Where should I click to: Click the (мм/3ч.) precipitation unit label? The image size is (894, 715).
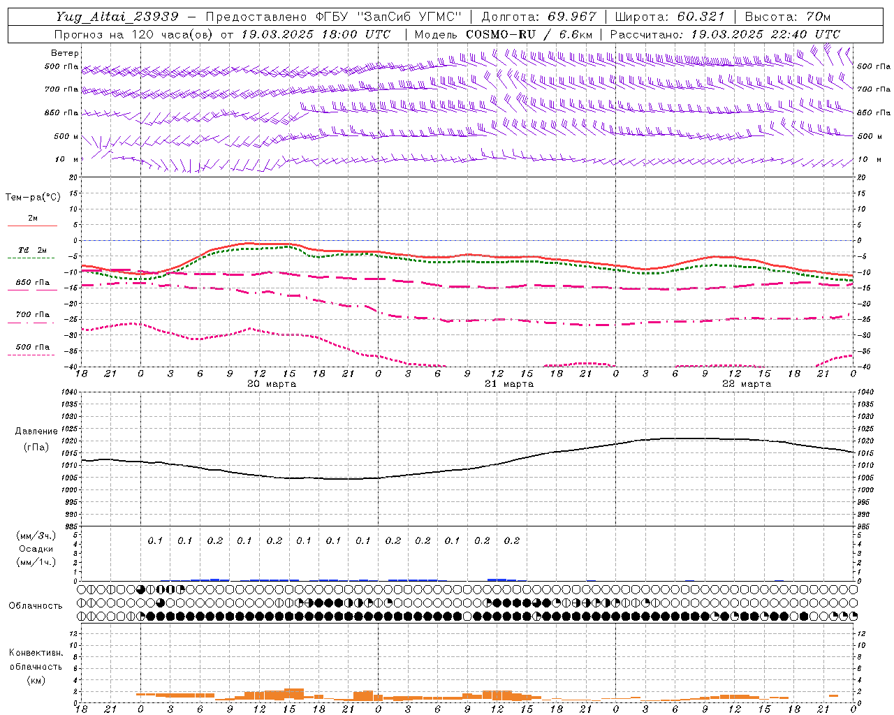(36, 536)
